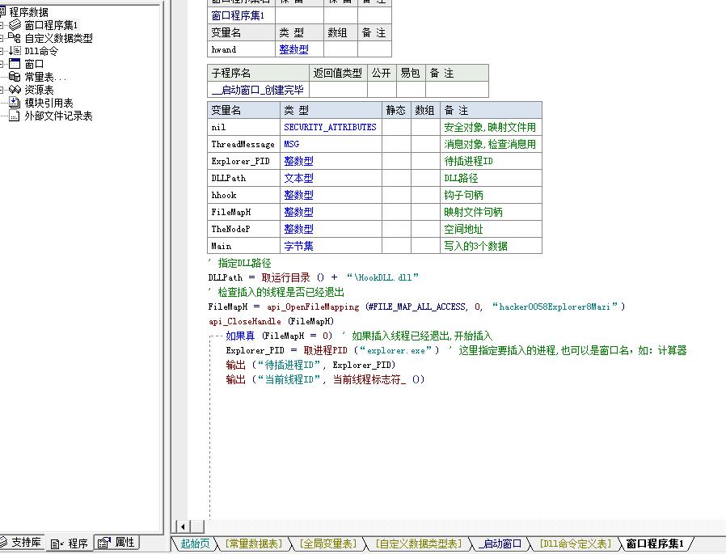Switch to the 属性 panel tab
The image size is (726, 554).
[116, 542]
